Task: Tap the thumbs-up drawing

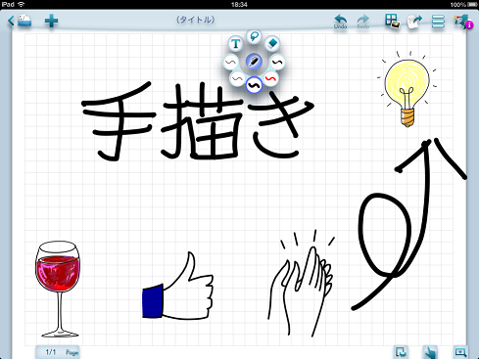Action: click(178, 286)
